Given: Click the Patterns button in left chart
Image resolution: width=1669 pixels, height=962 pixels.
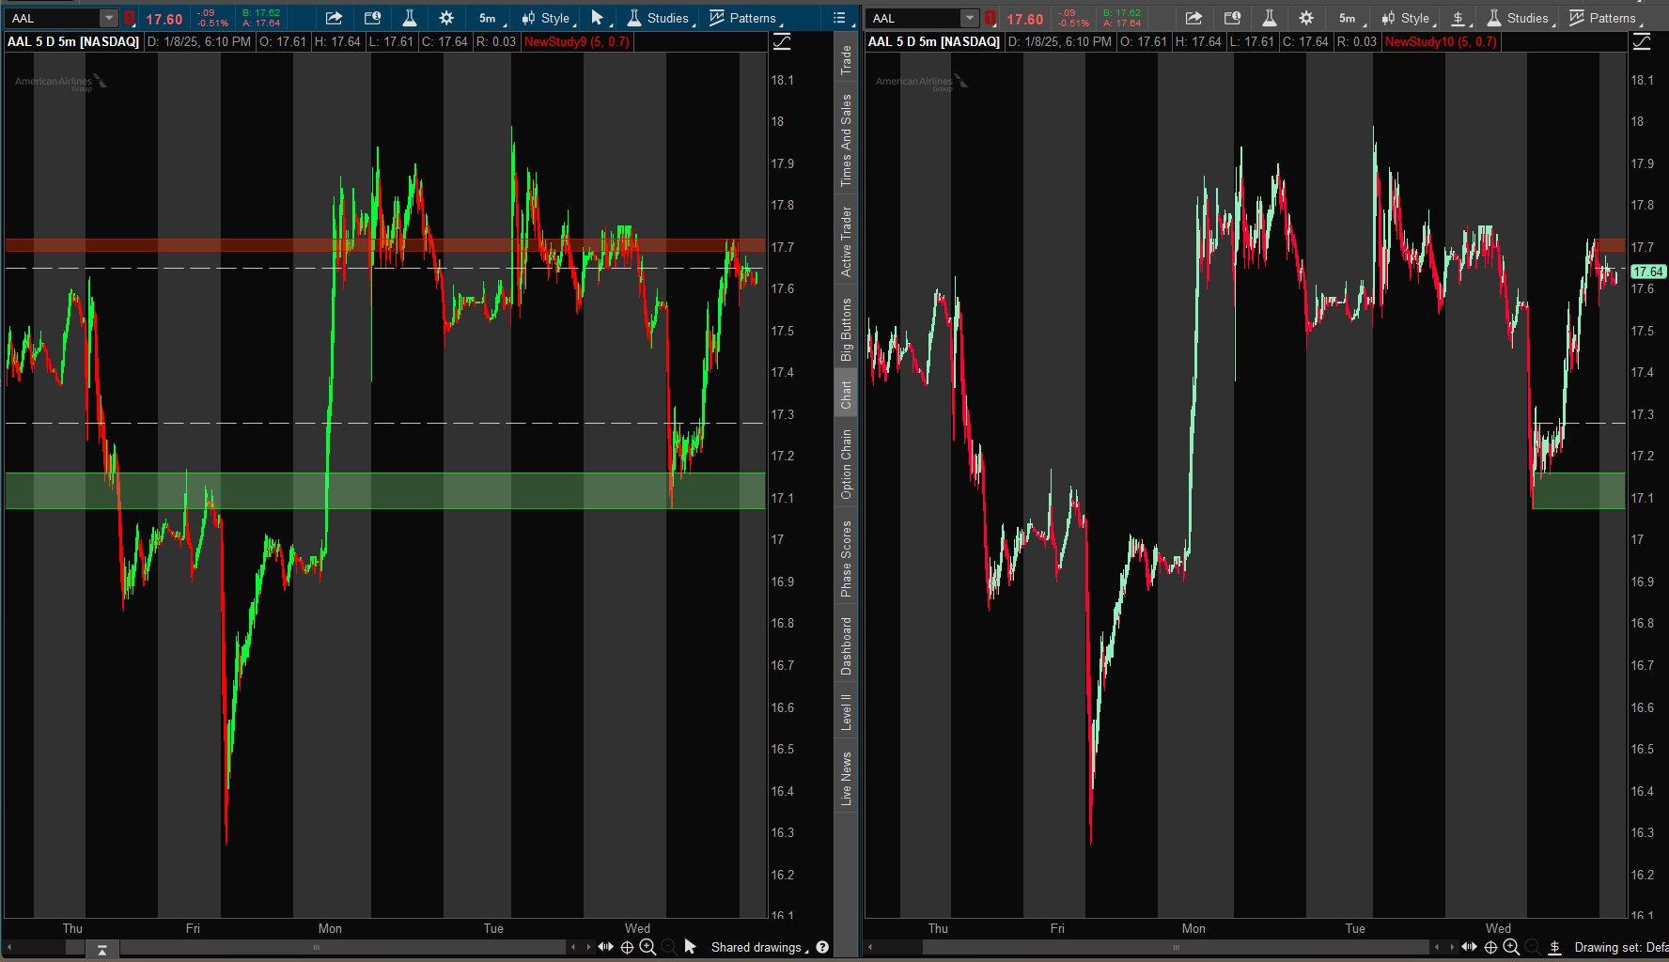Looking at the screenshot, I should 744,18.
